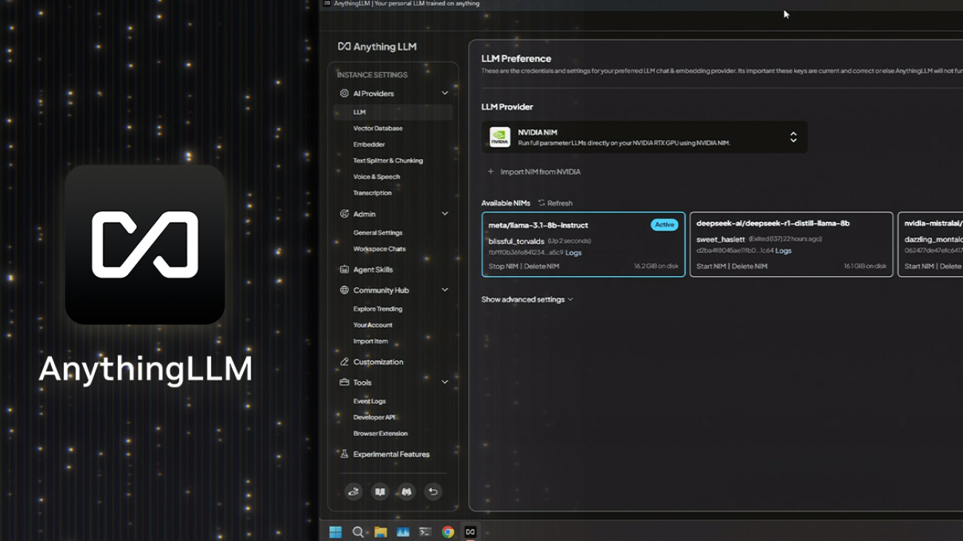Select LLM in the sidebar
Image resolution: width=963 pixels, height=541 pixels.
tap(393, 112)
